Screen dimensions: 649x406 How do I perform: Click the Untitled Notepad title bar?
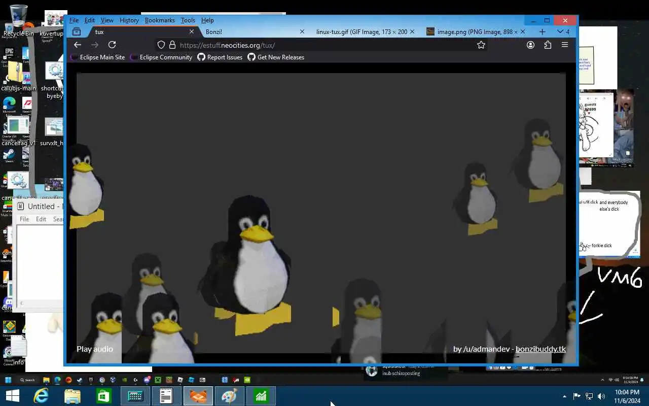[x=40, y=206]
